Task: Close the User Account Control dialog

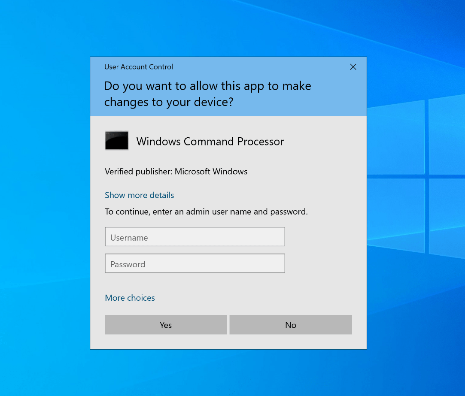Action: [353, 67]
